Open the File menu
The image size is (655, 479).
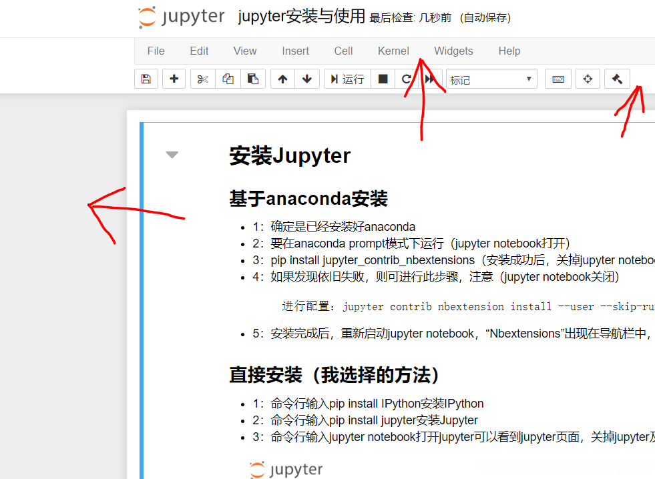(x=156, y=51)
